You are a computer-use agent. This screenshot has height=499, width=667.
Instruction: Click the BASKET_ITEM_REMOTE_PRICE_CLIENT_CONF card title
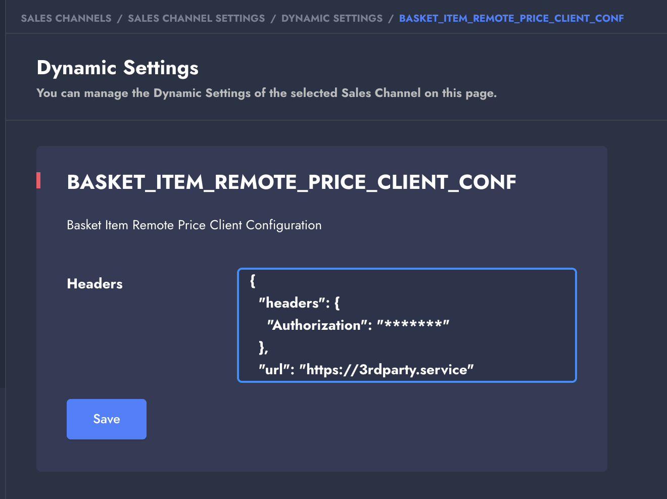[x=291, y=182]
